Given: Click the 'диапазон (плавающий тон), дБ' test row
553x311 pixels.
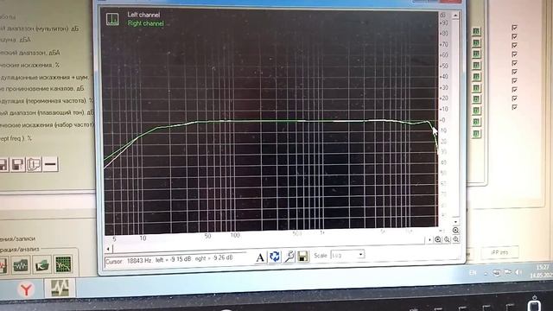Looking at the screenshot, I should 47,112.
